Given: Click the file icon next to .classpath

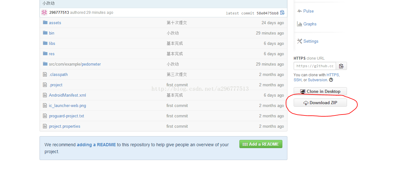Looking at the screenshot, I should 45,74.
